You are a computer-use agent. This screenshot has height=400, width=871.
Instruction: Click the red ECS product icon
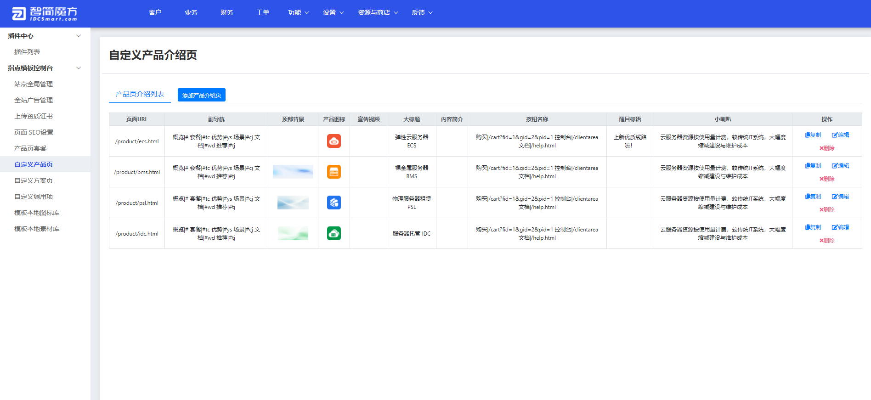(334, 141)
